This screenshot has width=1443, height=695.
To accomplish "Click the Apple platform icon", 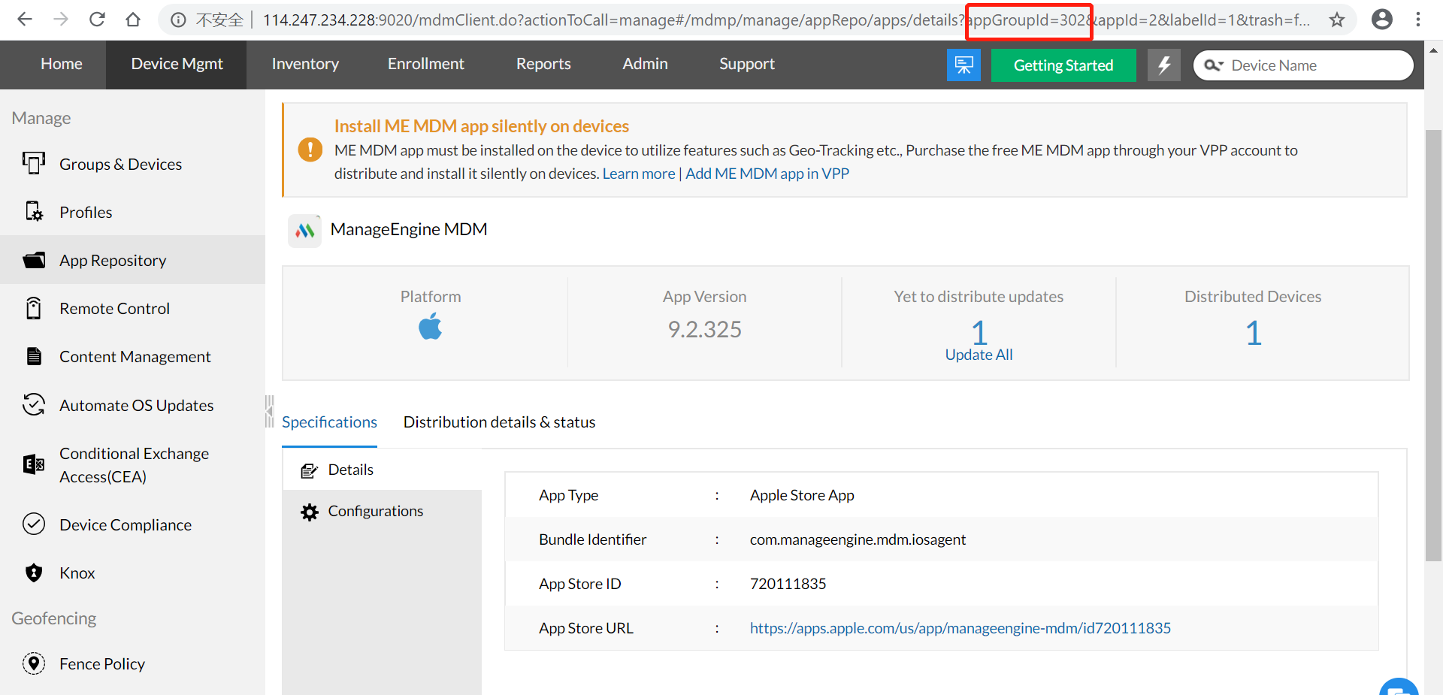I will pyautogui.click(x=430, y=327).
